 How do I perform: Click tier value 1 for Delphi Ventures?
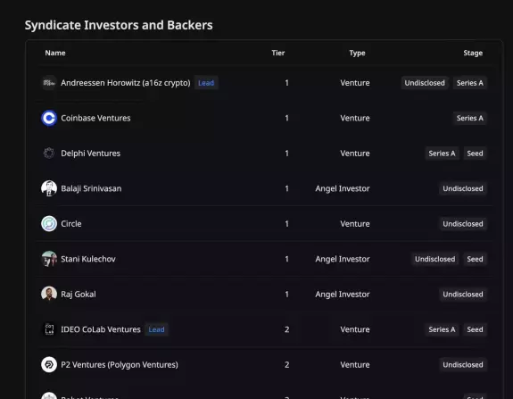tap(287, 154)
